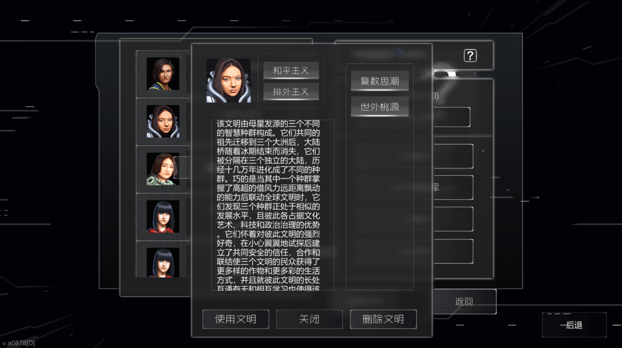This screenshot has width=622, height=348.
Task: Click the 世外桃源 trait button
Action: (380, 106)
